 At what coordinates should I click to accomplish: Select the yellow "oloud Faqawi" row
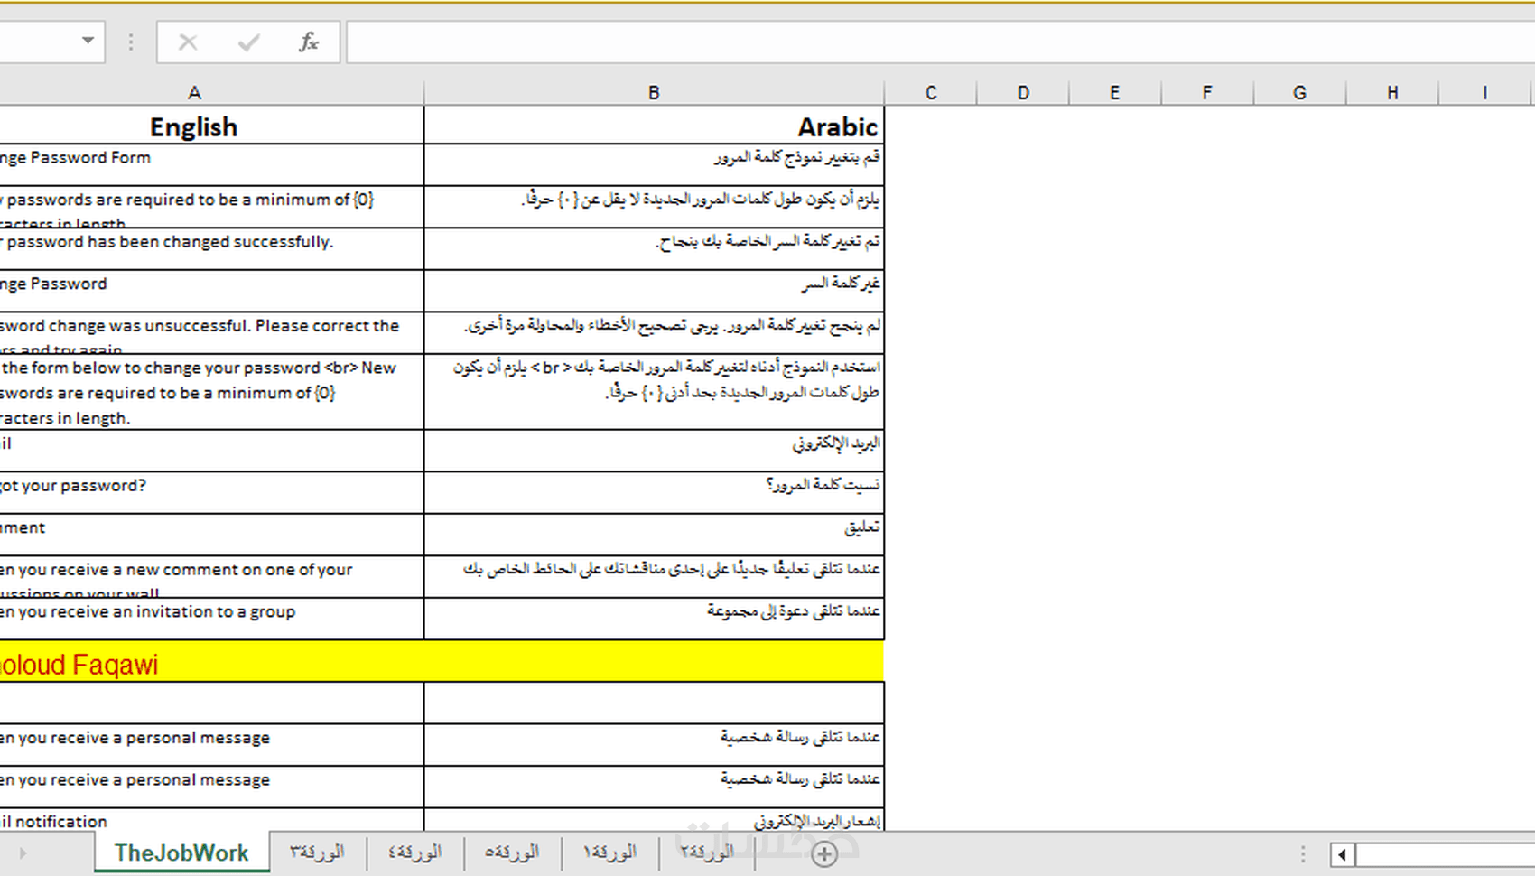[x=442, y=662]
